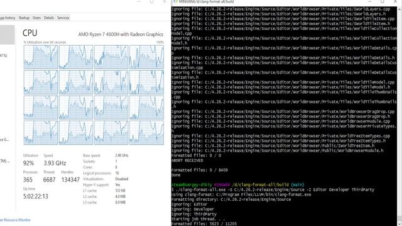Switch to the App history tab

coord(8,18)
